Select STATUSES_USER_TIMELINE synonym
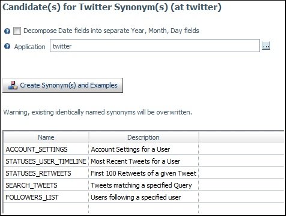 pyautogui.click(x=46, y=161)
